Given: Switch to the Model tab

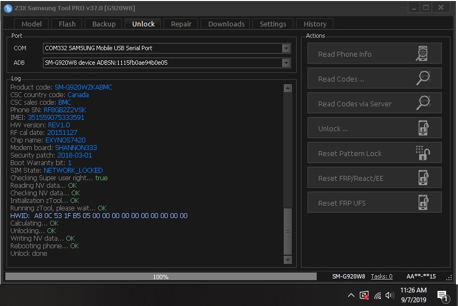Looking at the screenshot, I should [x=31, y=24].
